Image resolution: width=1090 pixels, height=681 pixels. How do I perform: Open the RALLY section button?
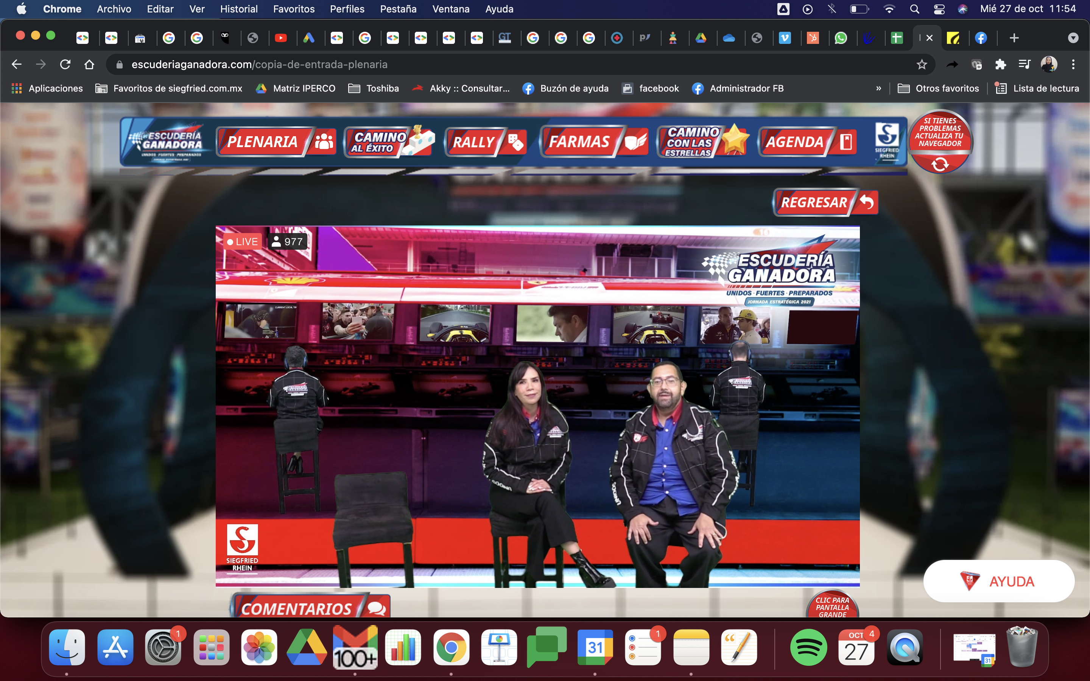point(486,142)
